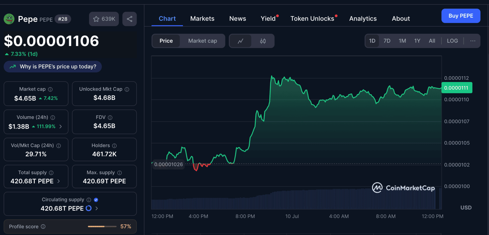Click the 7.33% (1d) change text
The image size is (489, 235).
point(24,54)
